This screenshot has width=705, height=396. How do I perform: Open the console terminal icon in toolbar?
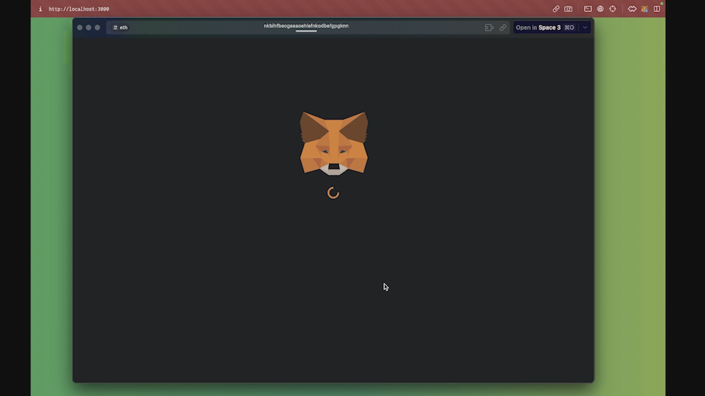tap(588, 9)
